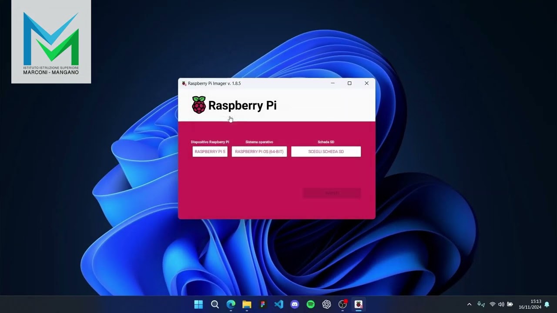Show hidden system tray icons

pos(469,304)
